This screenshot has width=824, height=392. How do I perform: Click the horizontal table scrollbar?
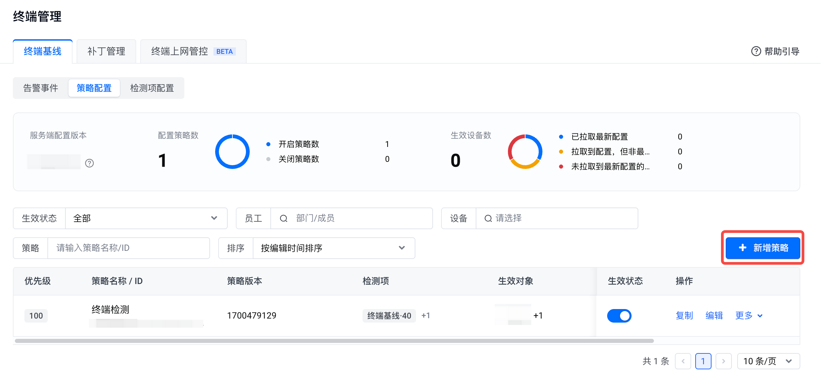[334, 341]
